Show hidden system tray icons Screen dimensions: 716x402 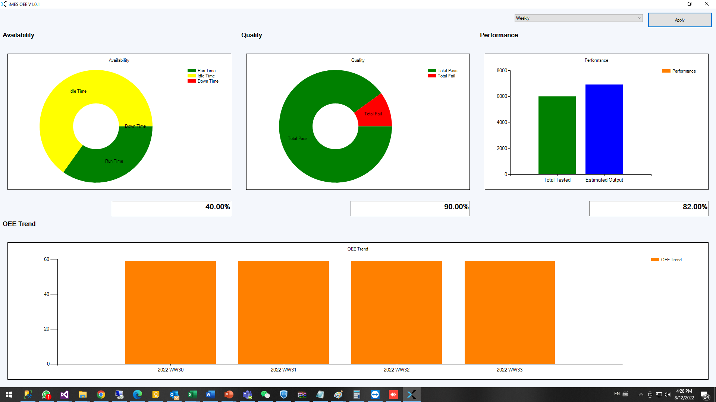[641, 395]
